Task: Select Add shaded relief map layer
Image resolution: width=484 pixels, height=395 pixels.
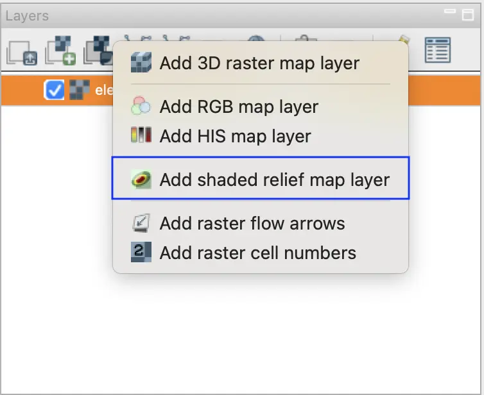Action: [x=274, y=180]
